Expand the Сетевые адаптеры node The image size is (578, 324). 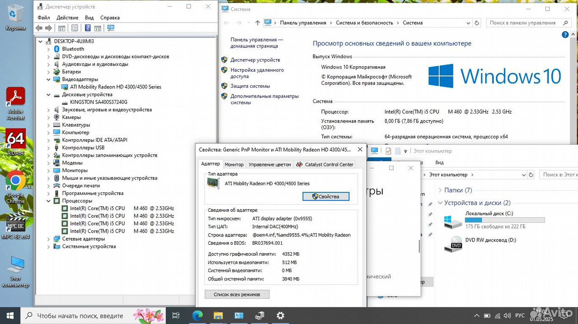(x=49, y=238)
